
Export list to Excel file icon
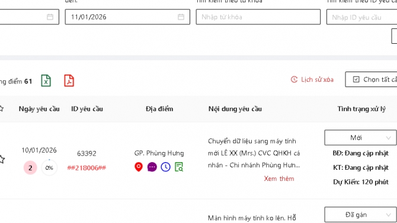point(46,80)
